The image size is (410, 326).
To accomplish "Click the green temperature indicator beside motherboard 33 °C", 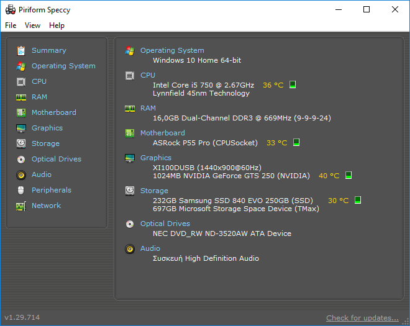I will (x=296, y=142).
